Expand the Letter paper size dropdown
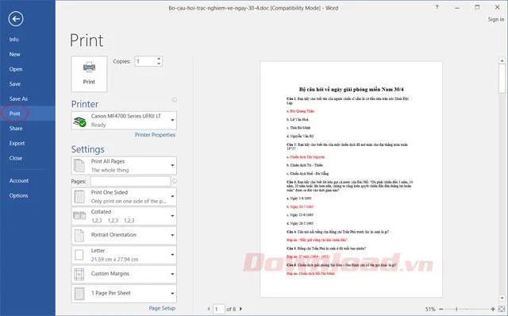This screenshot has height=316, width=508. (x=124, y=255)
